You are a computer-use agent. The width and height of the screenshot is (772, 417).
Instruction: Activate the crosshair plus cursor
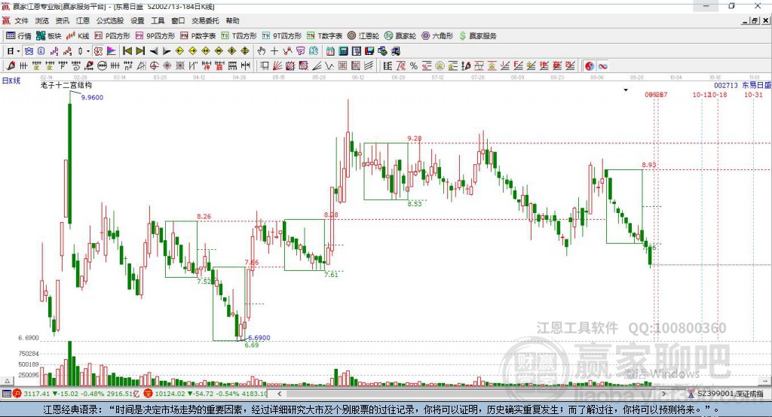pyautogui.click(x=274, y=51)
